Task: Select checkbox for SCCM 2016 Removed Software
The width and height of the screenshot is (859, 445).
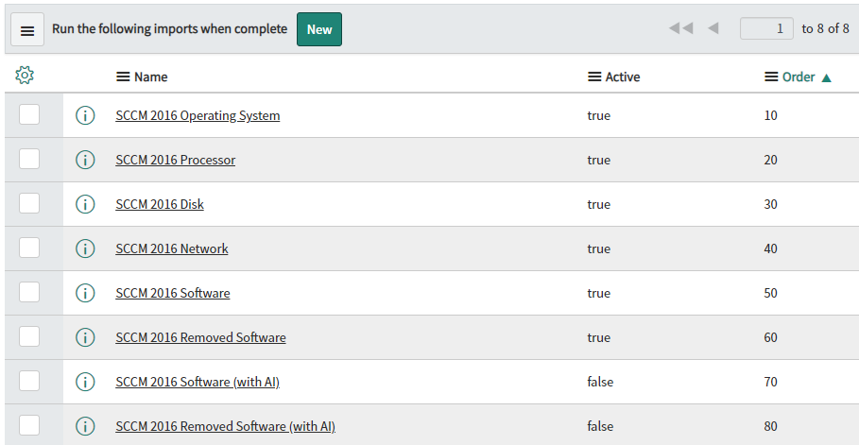Action: [29, 336]
